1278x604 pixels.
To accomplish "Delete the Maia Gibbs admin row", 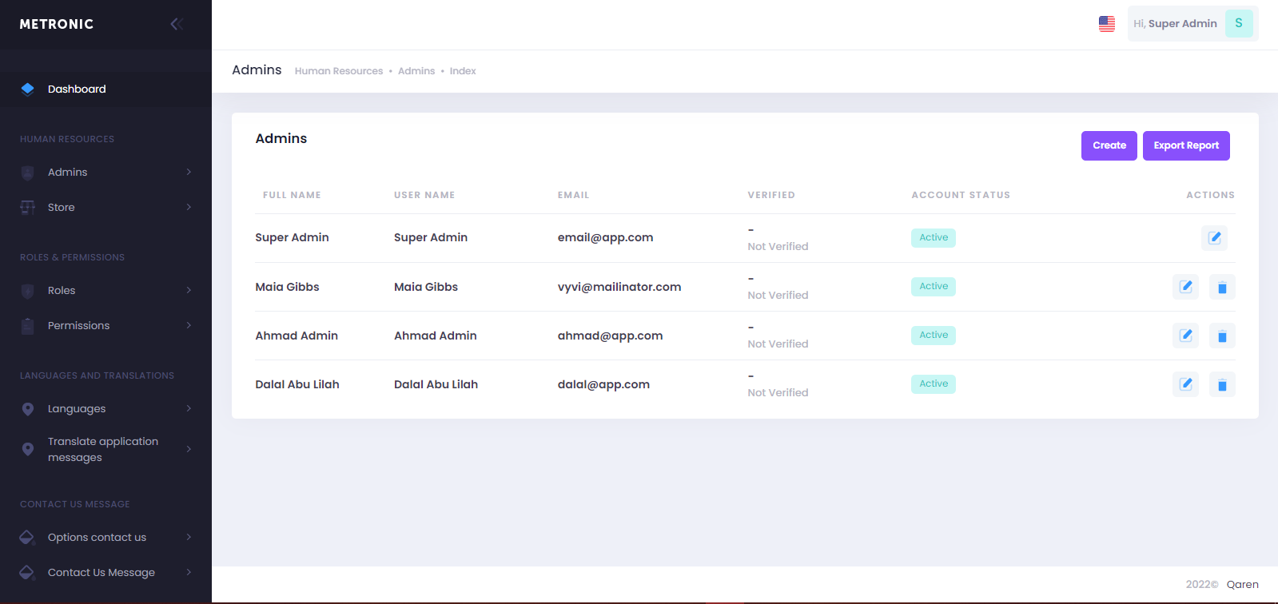I will (x=1222, y=287).
